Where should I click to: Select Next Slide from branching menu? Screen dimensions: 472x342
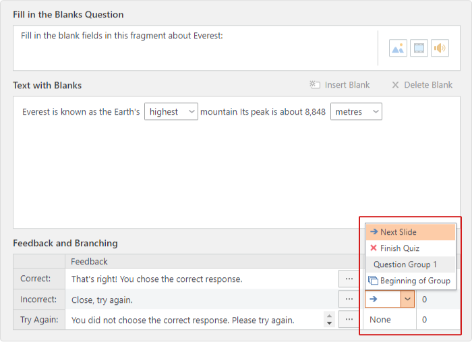(411, 232)
